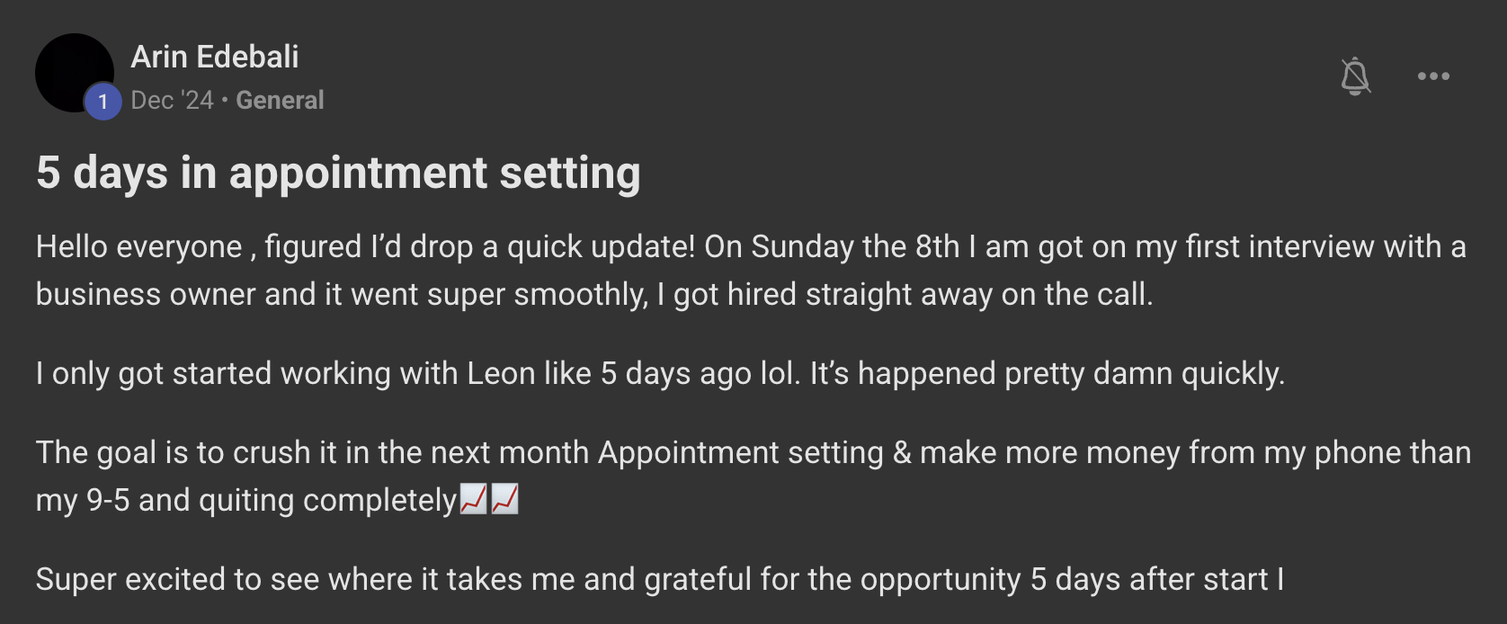The width and height of the screenshot is (1507, 624).
Task: Open Arin Edebali's profile picture
Action: (72, 70)
